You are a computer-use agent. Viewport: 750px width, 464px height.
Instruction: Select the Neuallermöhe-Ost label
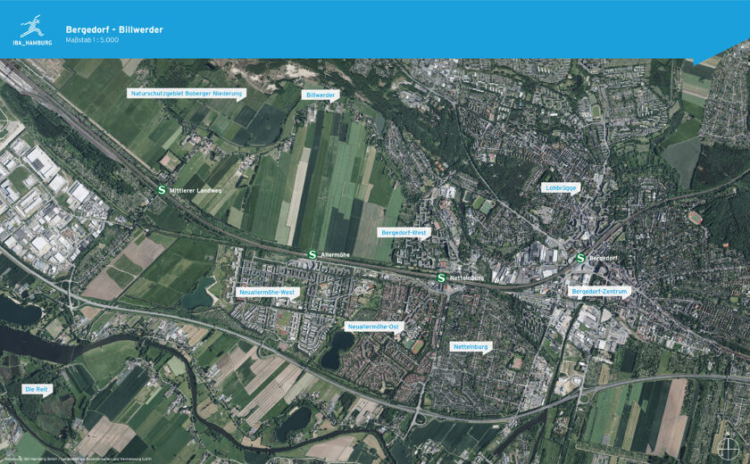click(373, 327)
